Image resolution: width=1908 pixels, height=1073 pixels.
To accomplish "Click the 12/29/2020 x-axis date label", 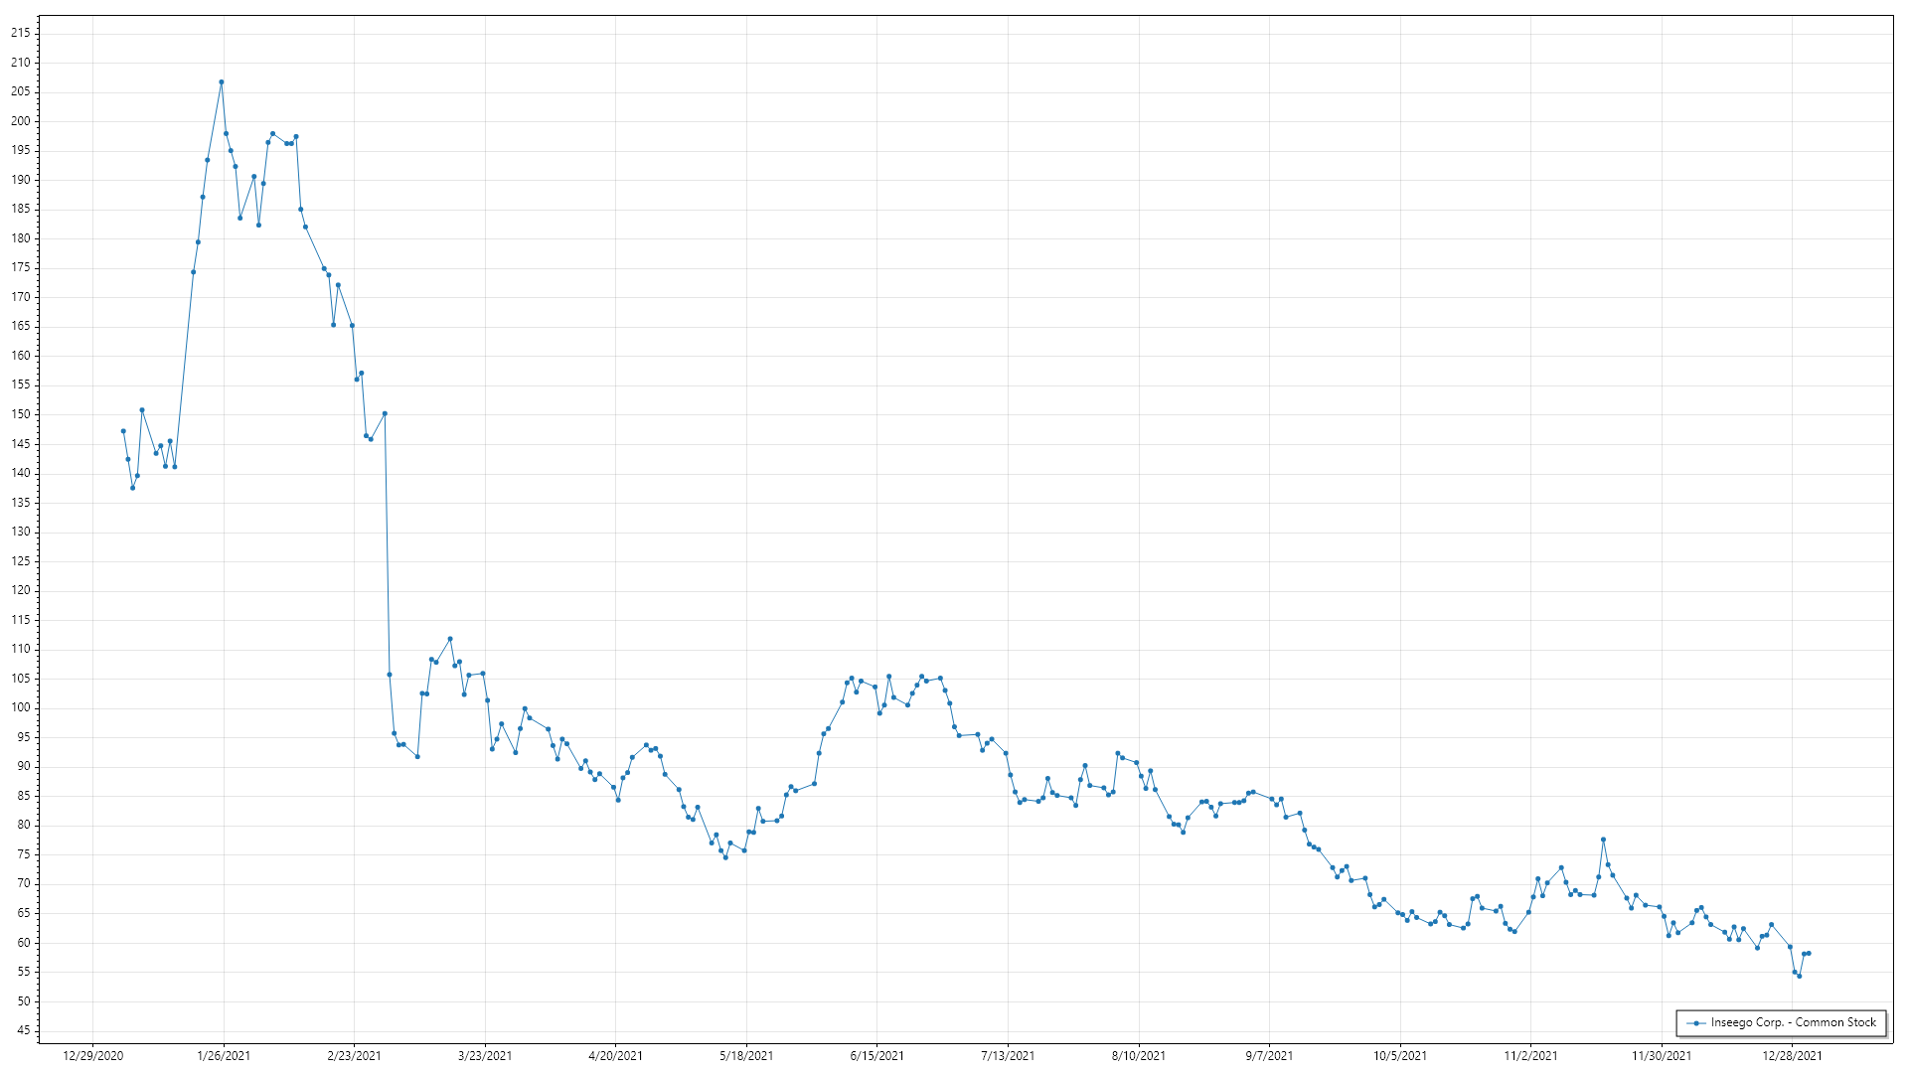I will pos(93,1055).
